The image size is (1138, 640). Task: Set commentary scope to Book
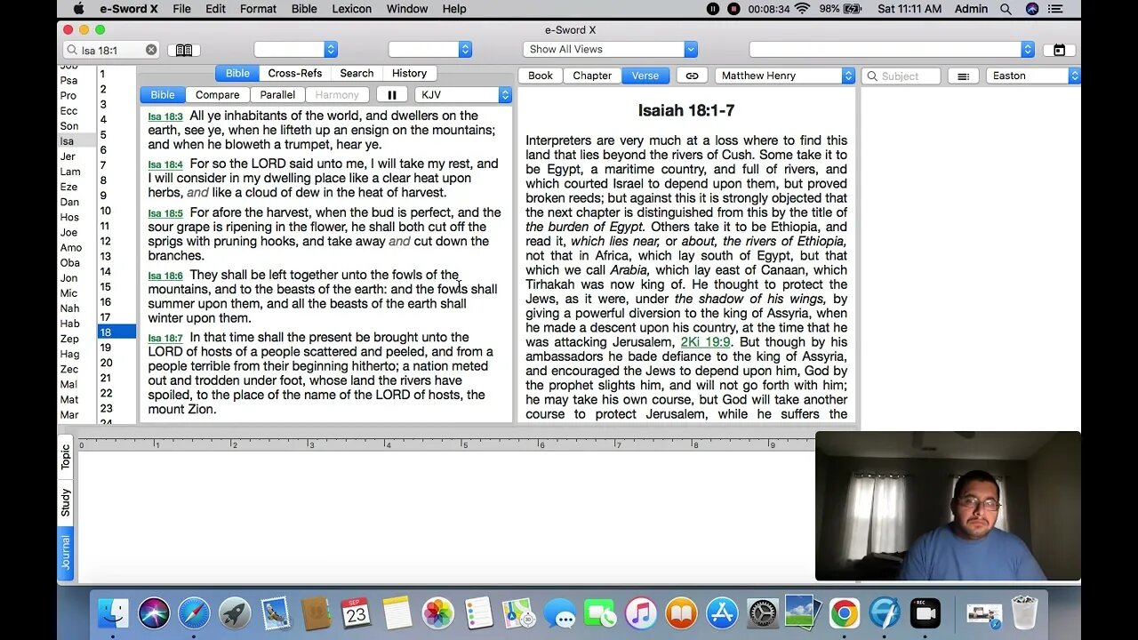[x=541, y=76]
